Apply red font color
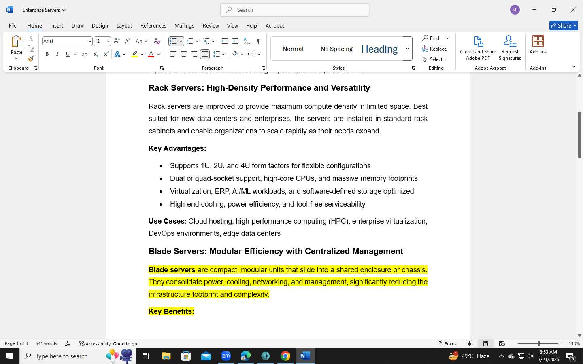The image size is (583, 364). [151, 54]
